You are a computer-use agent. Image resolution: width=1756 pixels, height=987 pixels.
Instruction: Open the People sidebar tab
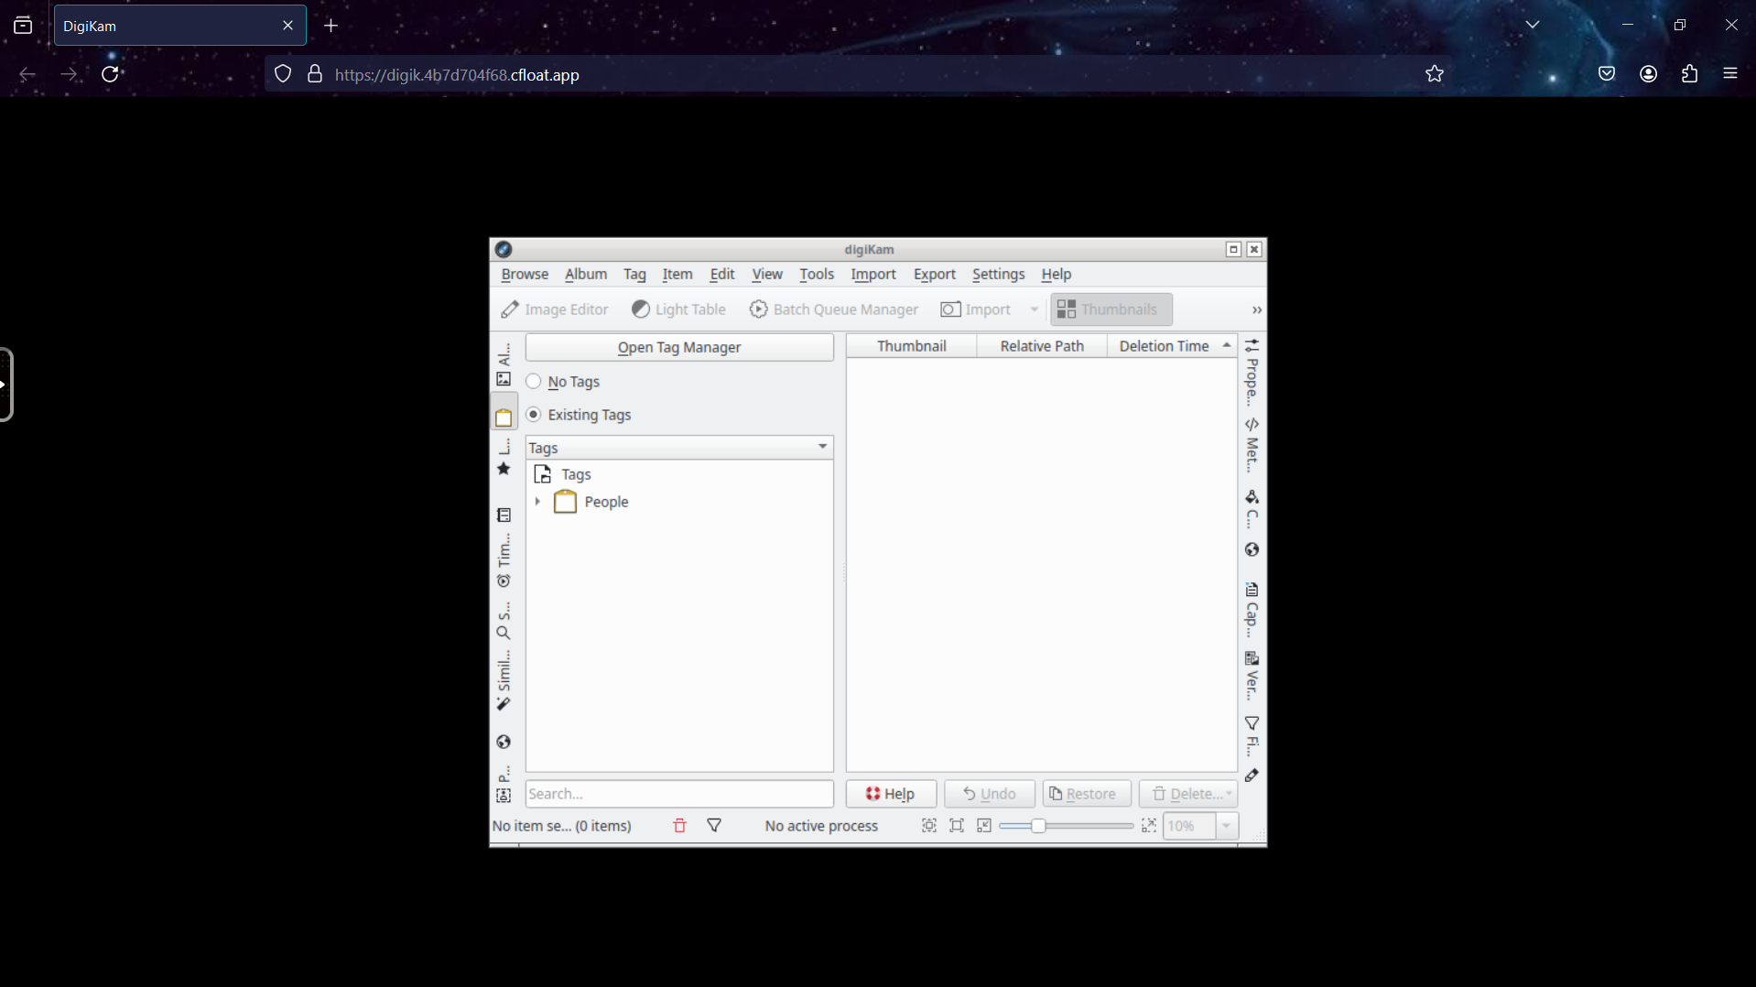504,786
